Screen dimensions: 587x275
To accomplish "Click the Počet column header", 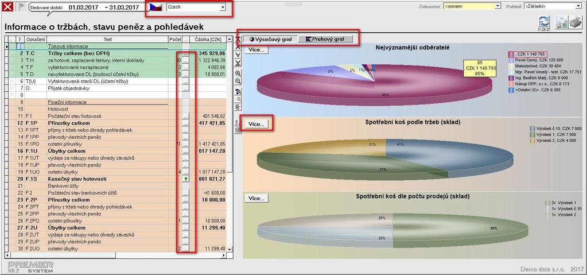I will [x=175, y=40].
